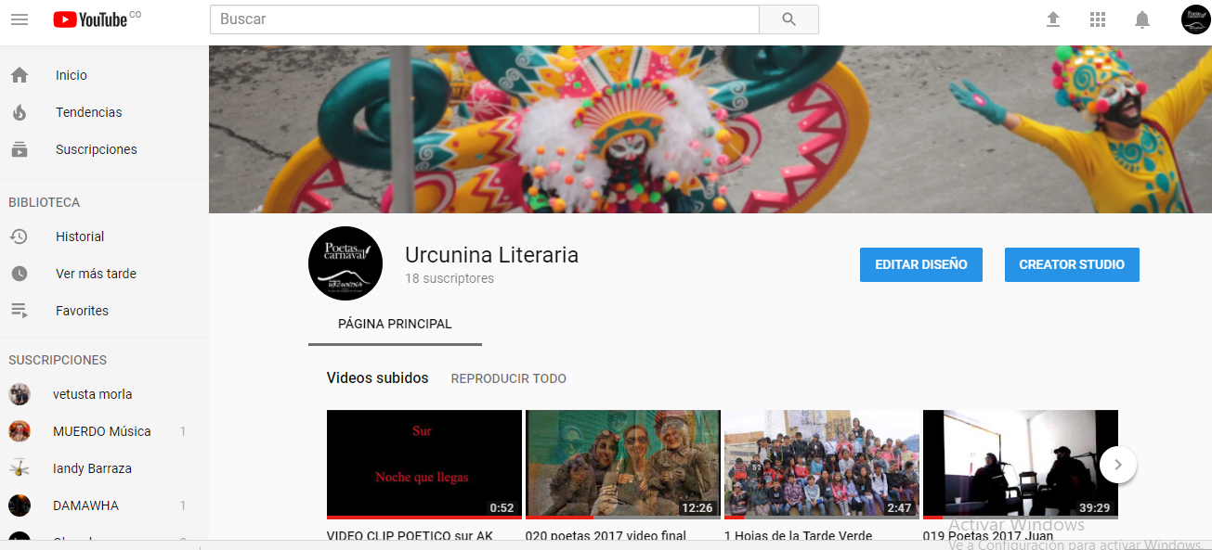
Task: Open MUERDO Música subscription
Action: 104,431
